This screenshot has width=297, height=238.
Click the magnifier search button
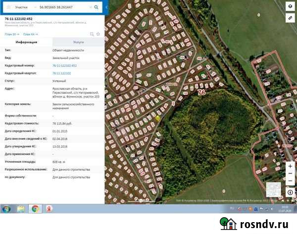97,7
